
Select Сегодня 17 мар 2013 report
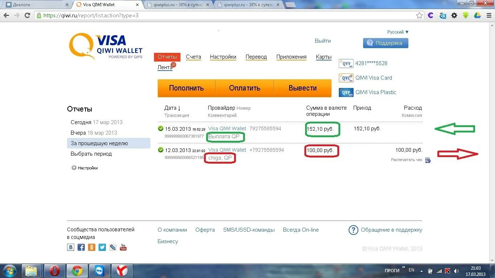pyautogui.click(x=96, y=122)
